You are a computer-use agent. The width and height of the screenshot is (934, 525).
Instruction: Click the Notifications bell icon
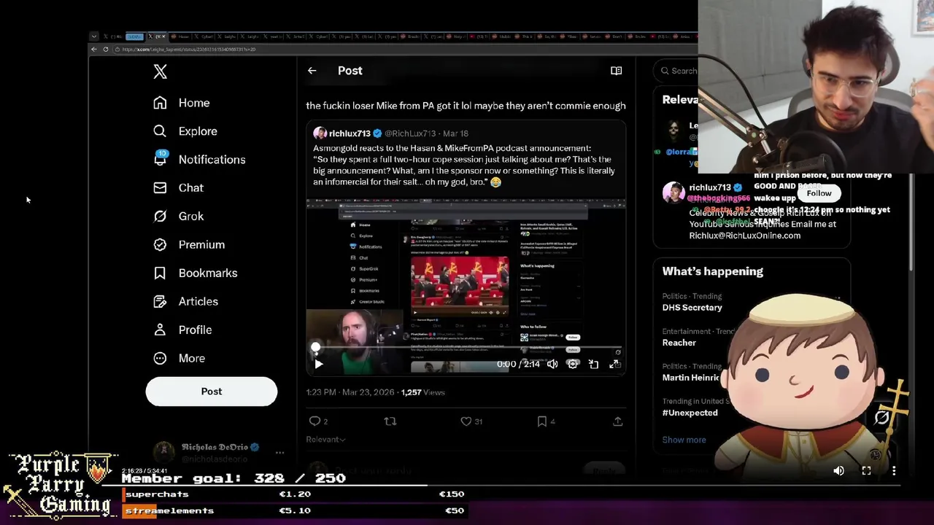(x=160, y=160)
